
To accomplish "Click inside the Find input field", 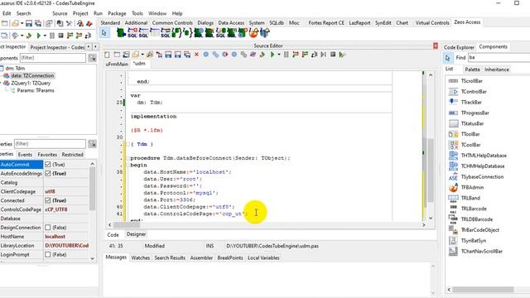I will click(499, 58).
